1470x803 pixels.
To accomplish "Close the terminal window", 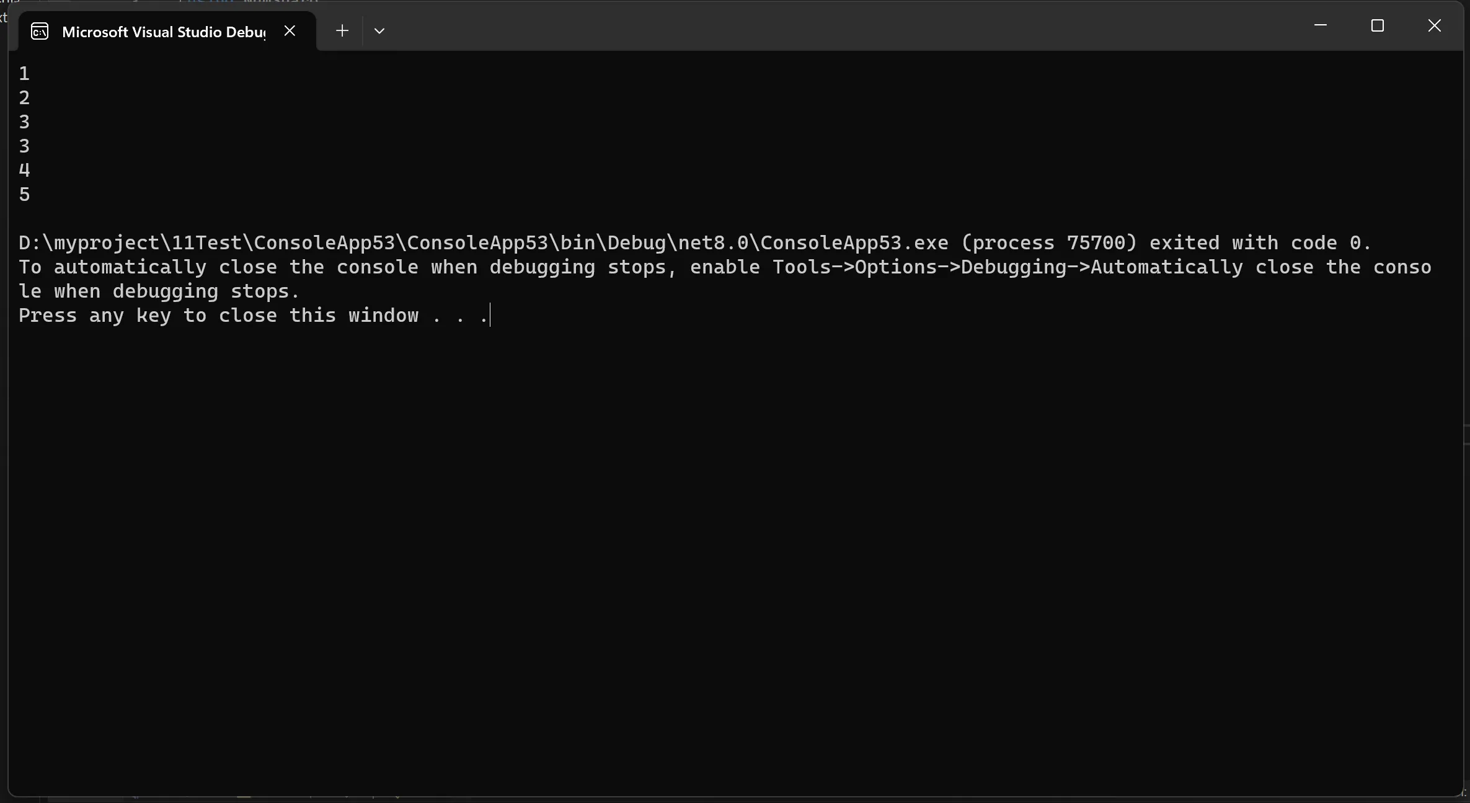I will click(1434, 25).
